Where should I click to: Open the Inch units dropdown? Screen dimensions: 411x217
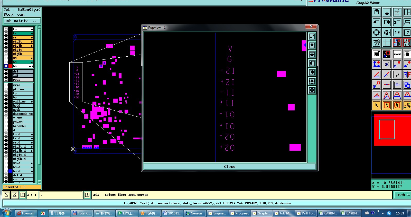click(x=402, y=195)
